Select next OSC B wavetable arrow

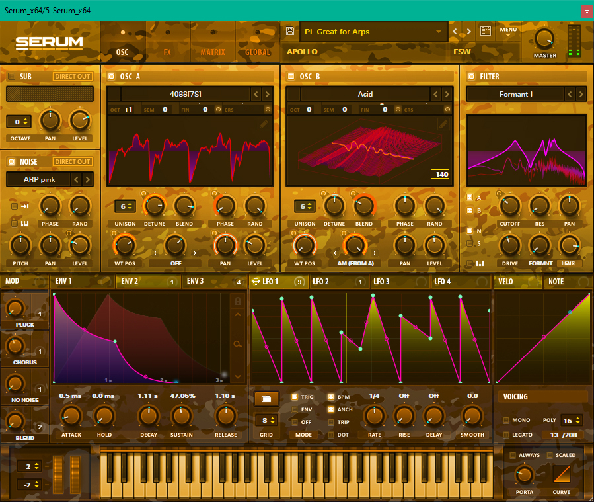(447, 94)
